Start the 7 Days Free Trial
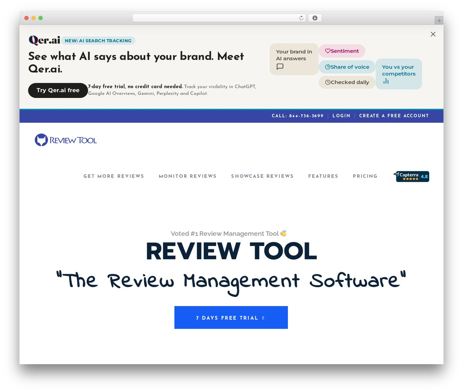The image size is (463, 392). point(231,318)
